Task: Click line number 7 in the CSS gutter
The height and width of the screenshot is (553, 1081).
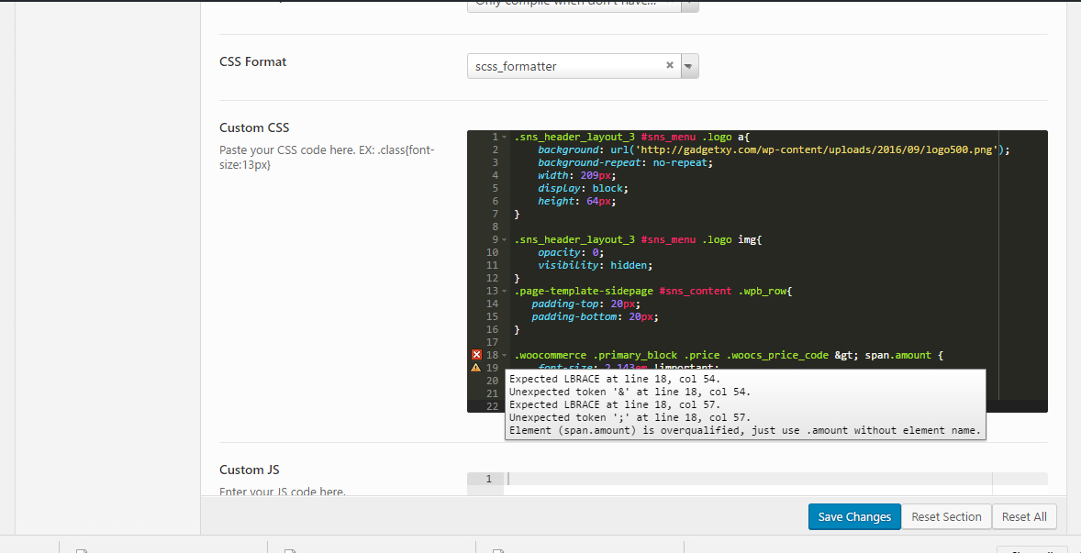Action: click(x=493, y=214)
